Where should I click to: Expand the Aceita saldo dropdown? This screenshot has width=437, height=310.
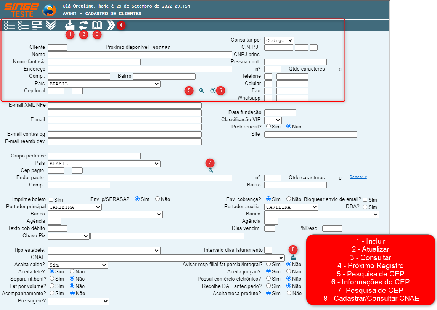pyautogui.click(x=78, y=265)
